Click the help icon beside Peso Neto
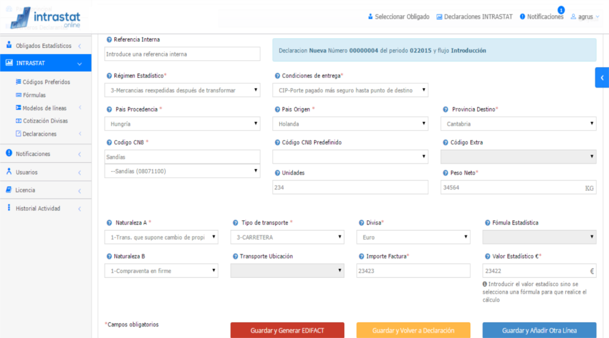This screenshot has width=609, height=338. 445,172
